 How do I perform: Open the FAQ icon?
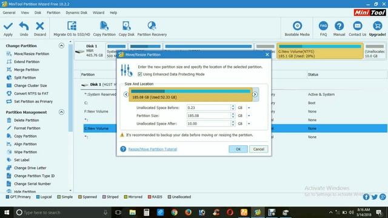323,26
